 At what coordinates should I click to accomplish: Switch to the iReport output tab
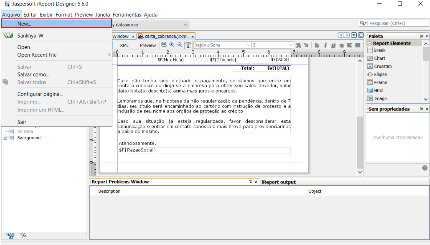point(279,182)
